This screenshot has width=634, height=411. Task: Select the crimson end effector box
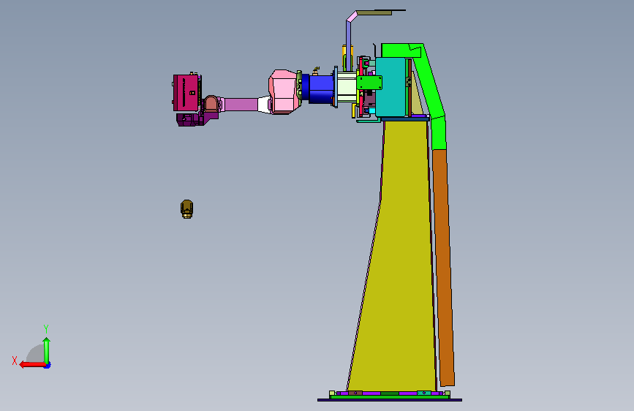186,92
